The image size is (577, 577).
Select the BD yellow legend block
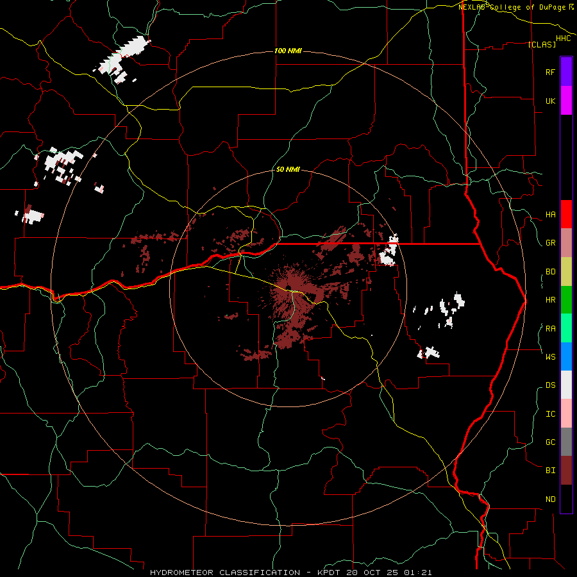(566, 272)
